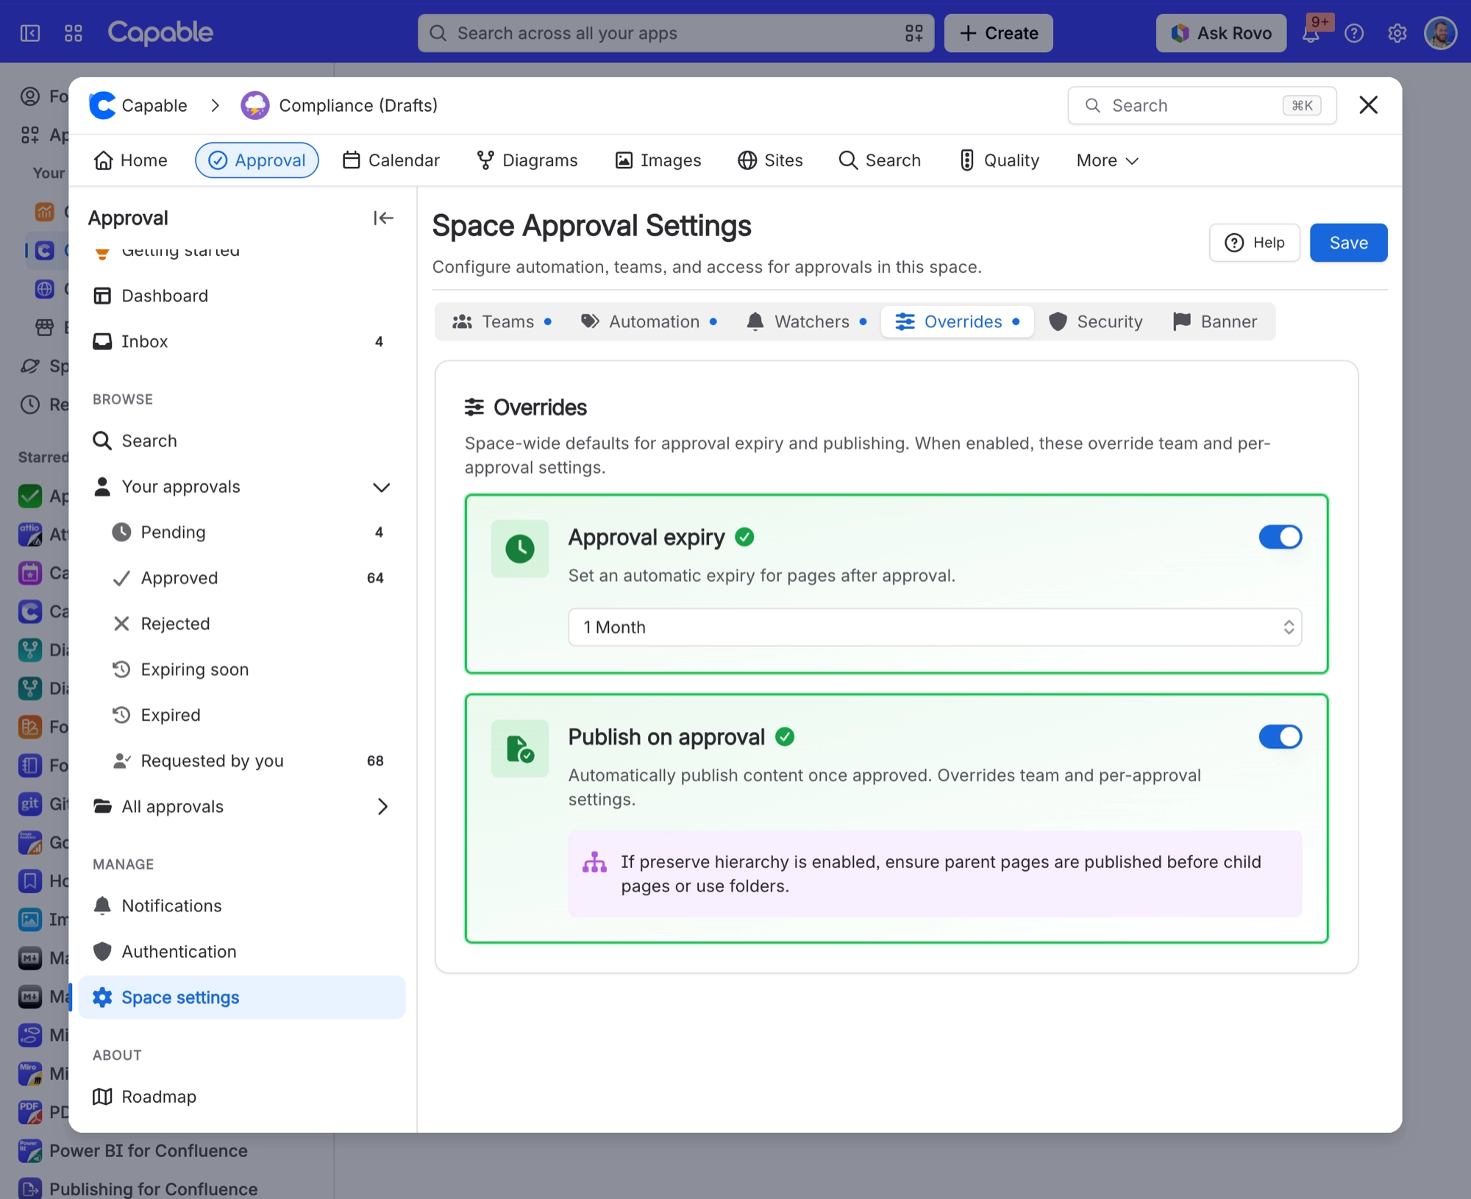The width and height of the screenshot is (1471, 1199).
Task: Open Notifications under Manage
Action: (241, 906)
